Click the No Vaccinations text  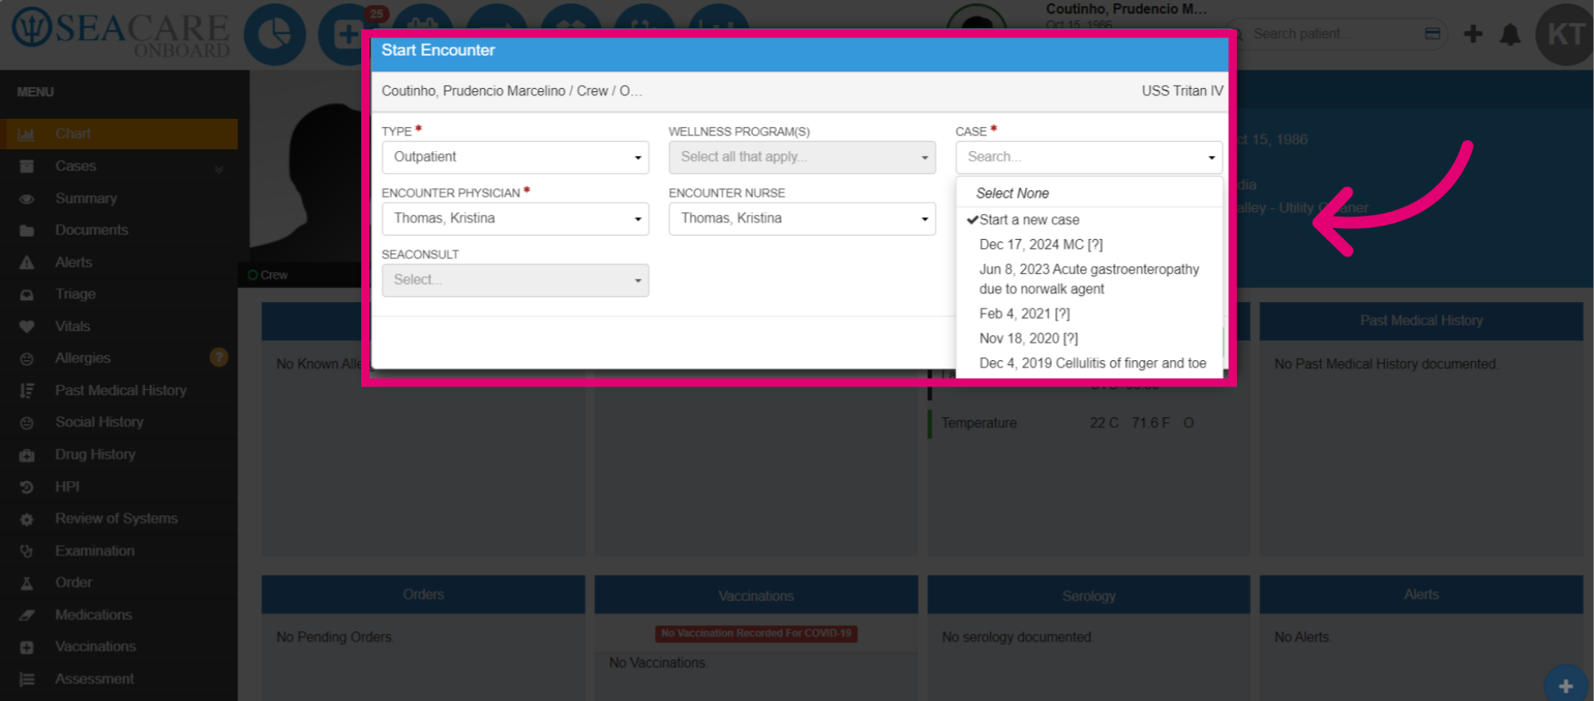[658, 663]
